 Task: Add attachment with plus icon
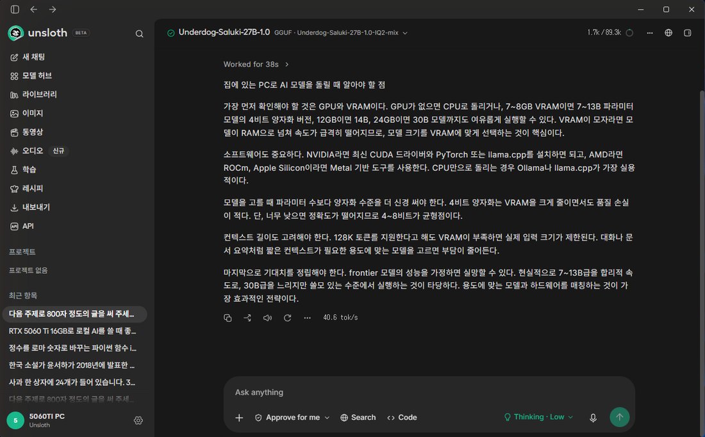pyautogui.click(x=239, y=418)
